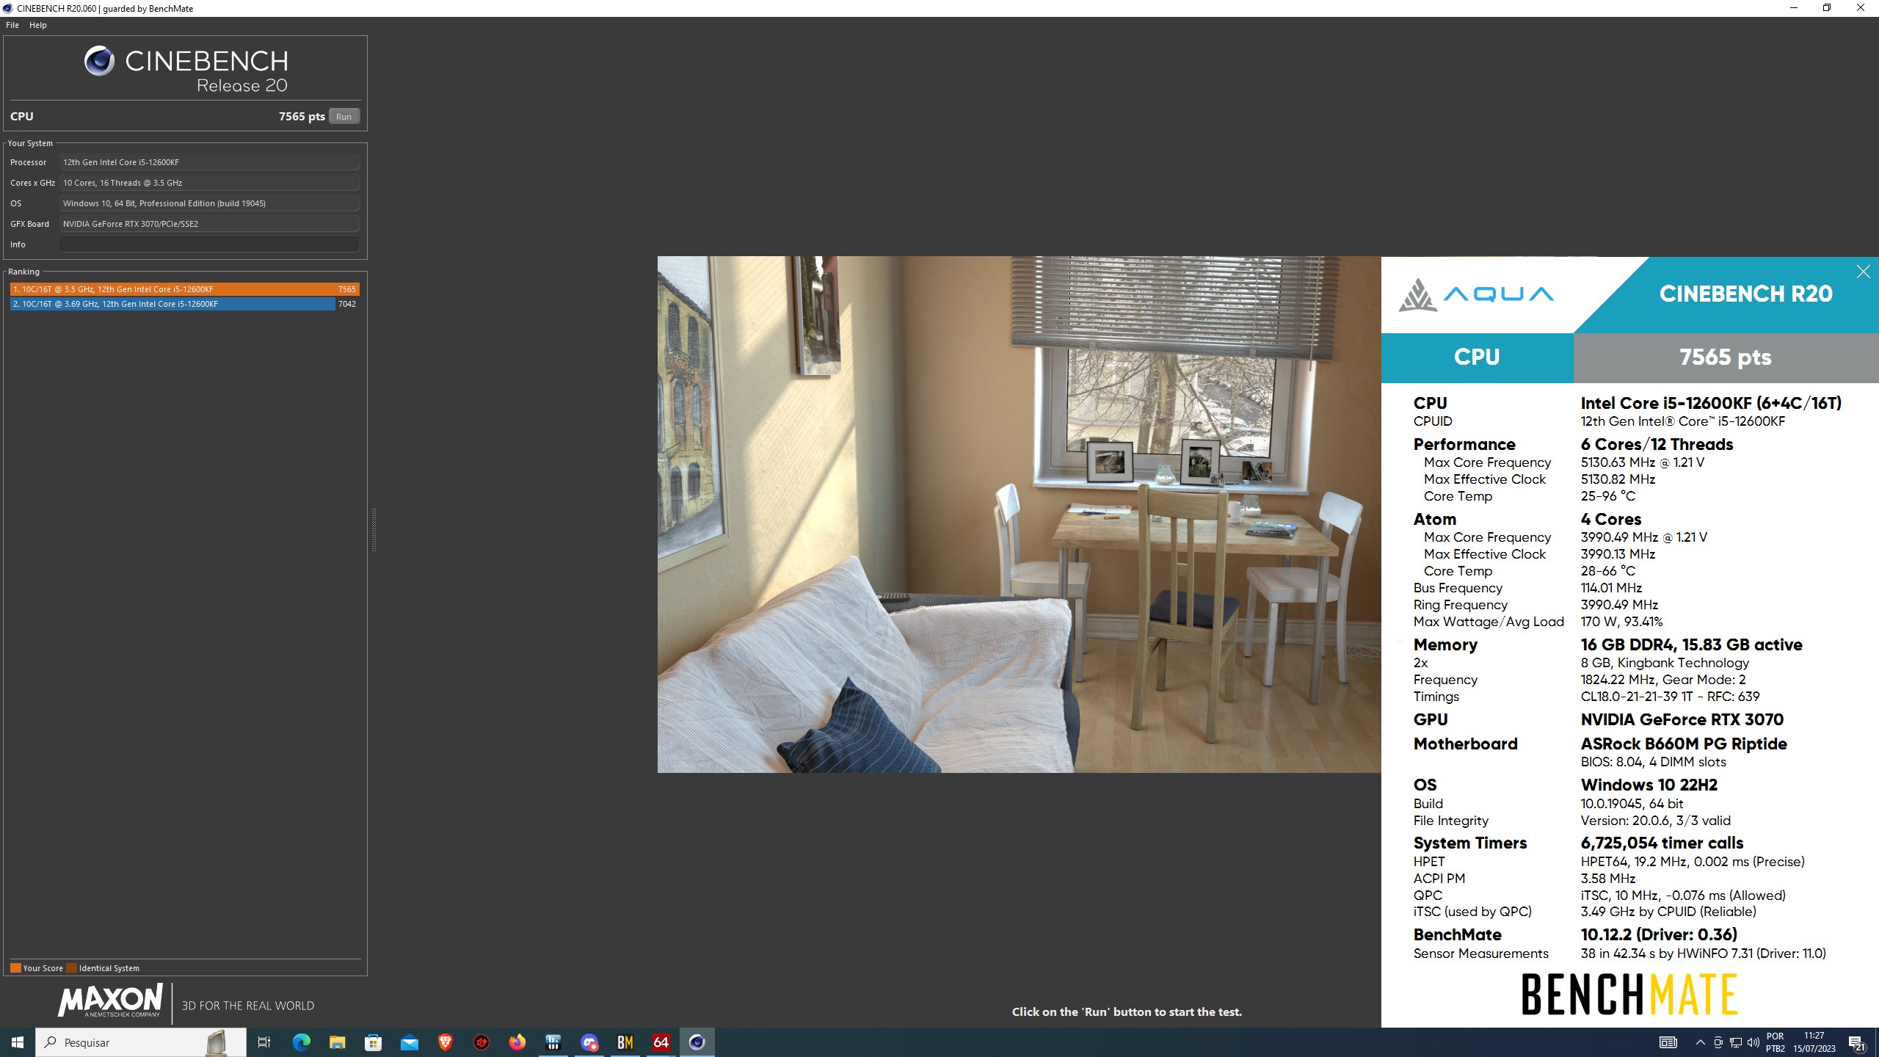Close the BenchMate result overlay

[x=1863, y=272]
